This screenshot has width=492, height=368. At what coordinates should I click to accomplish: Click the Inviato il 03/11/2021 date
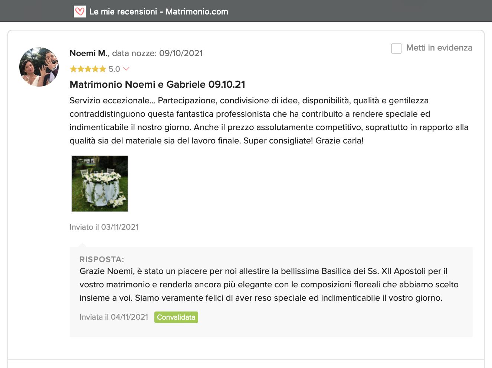[x=104, y=227]
